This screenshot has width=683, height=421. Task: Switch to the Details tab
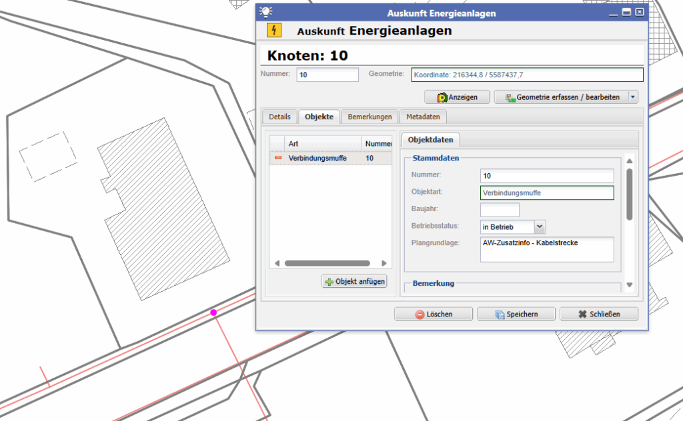[279, 117]
